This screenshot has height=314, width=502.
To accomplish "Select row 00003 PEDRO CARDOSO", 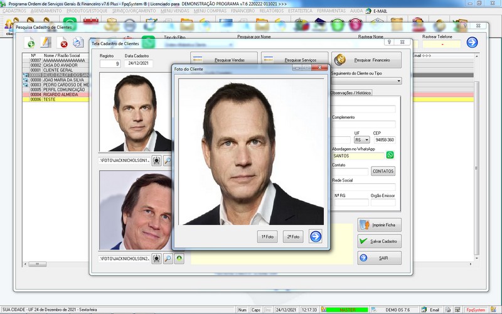I will [55, 85].
